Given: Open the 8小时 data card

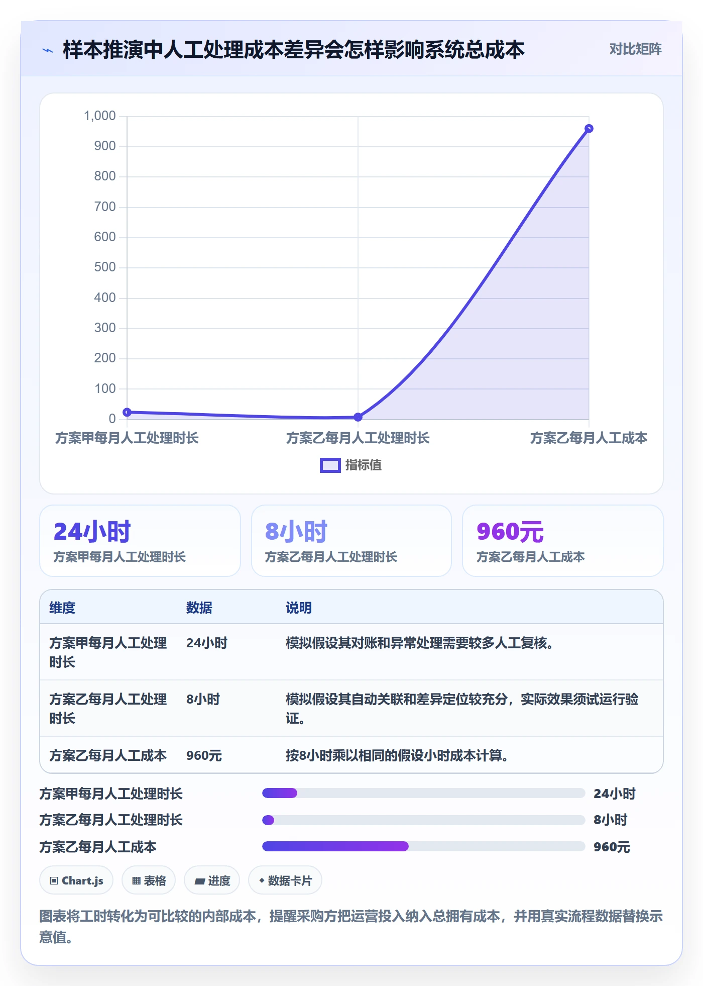Looking at the screenshot, I should click(351, 541).
